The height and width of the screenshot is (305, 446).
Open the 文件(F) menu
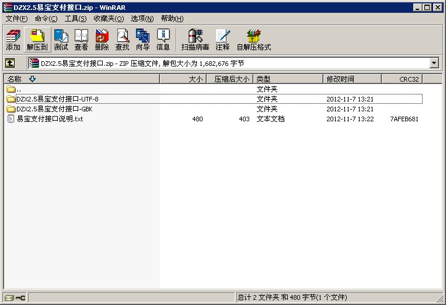click(x=17, y=19)
